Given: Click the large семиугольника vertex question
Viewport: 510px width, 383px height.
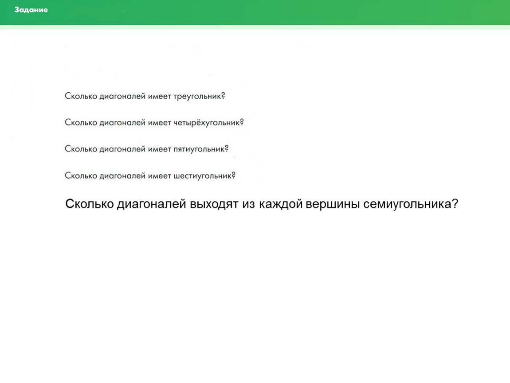Looking at the screenshot, I should (x=262, y=204).
